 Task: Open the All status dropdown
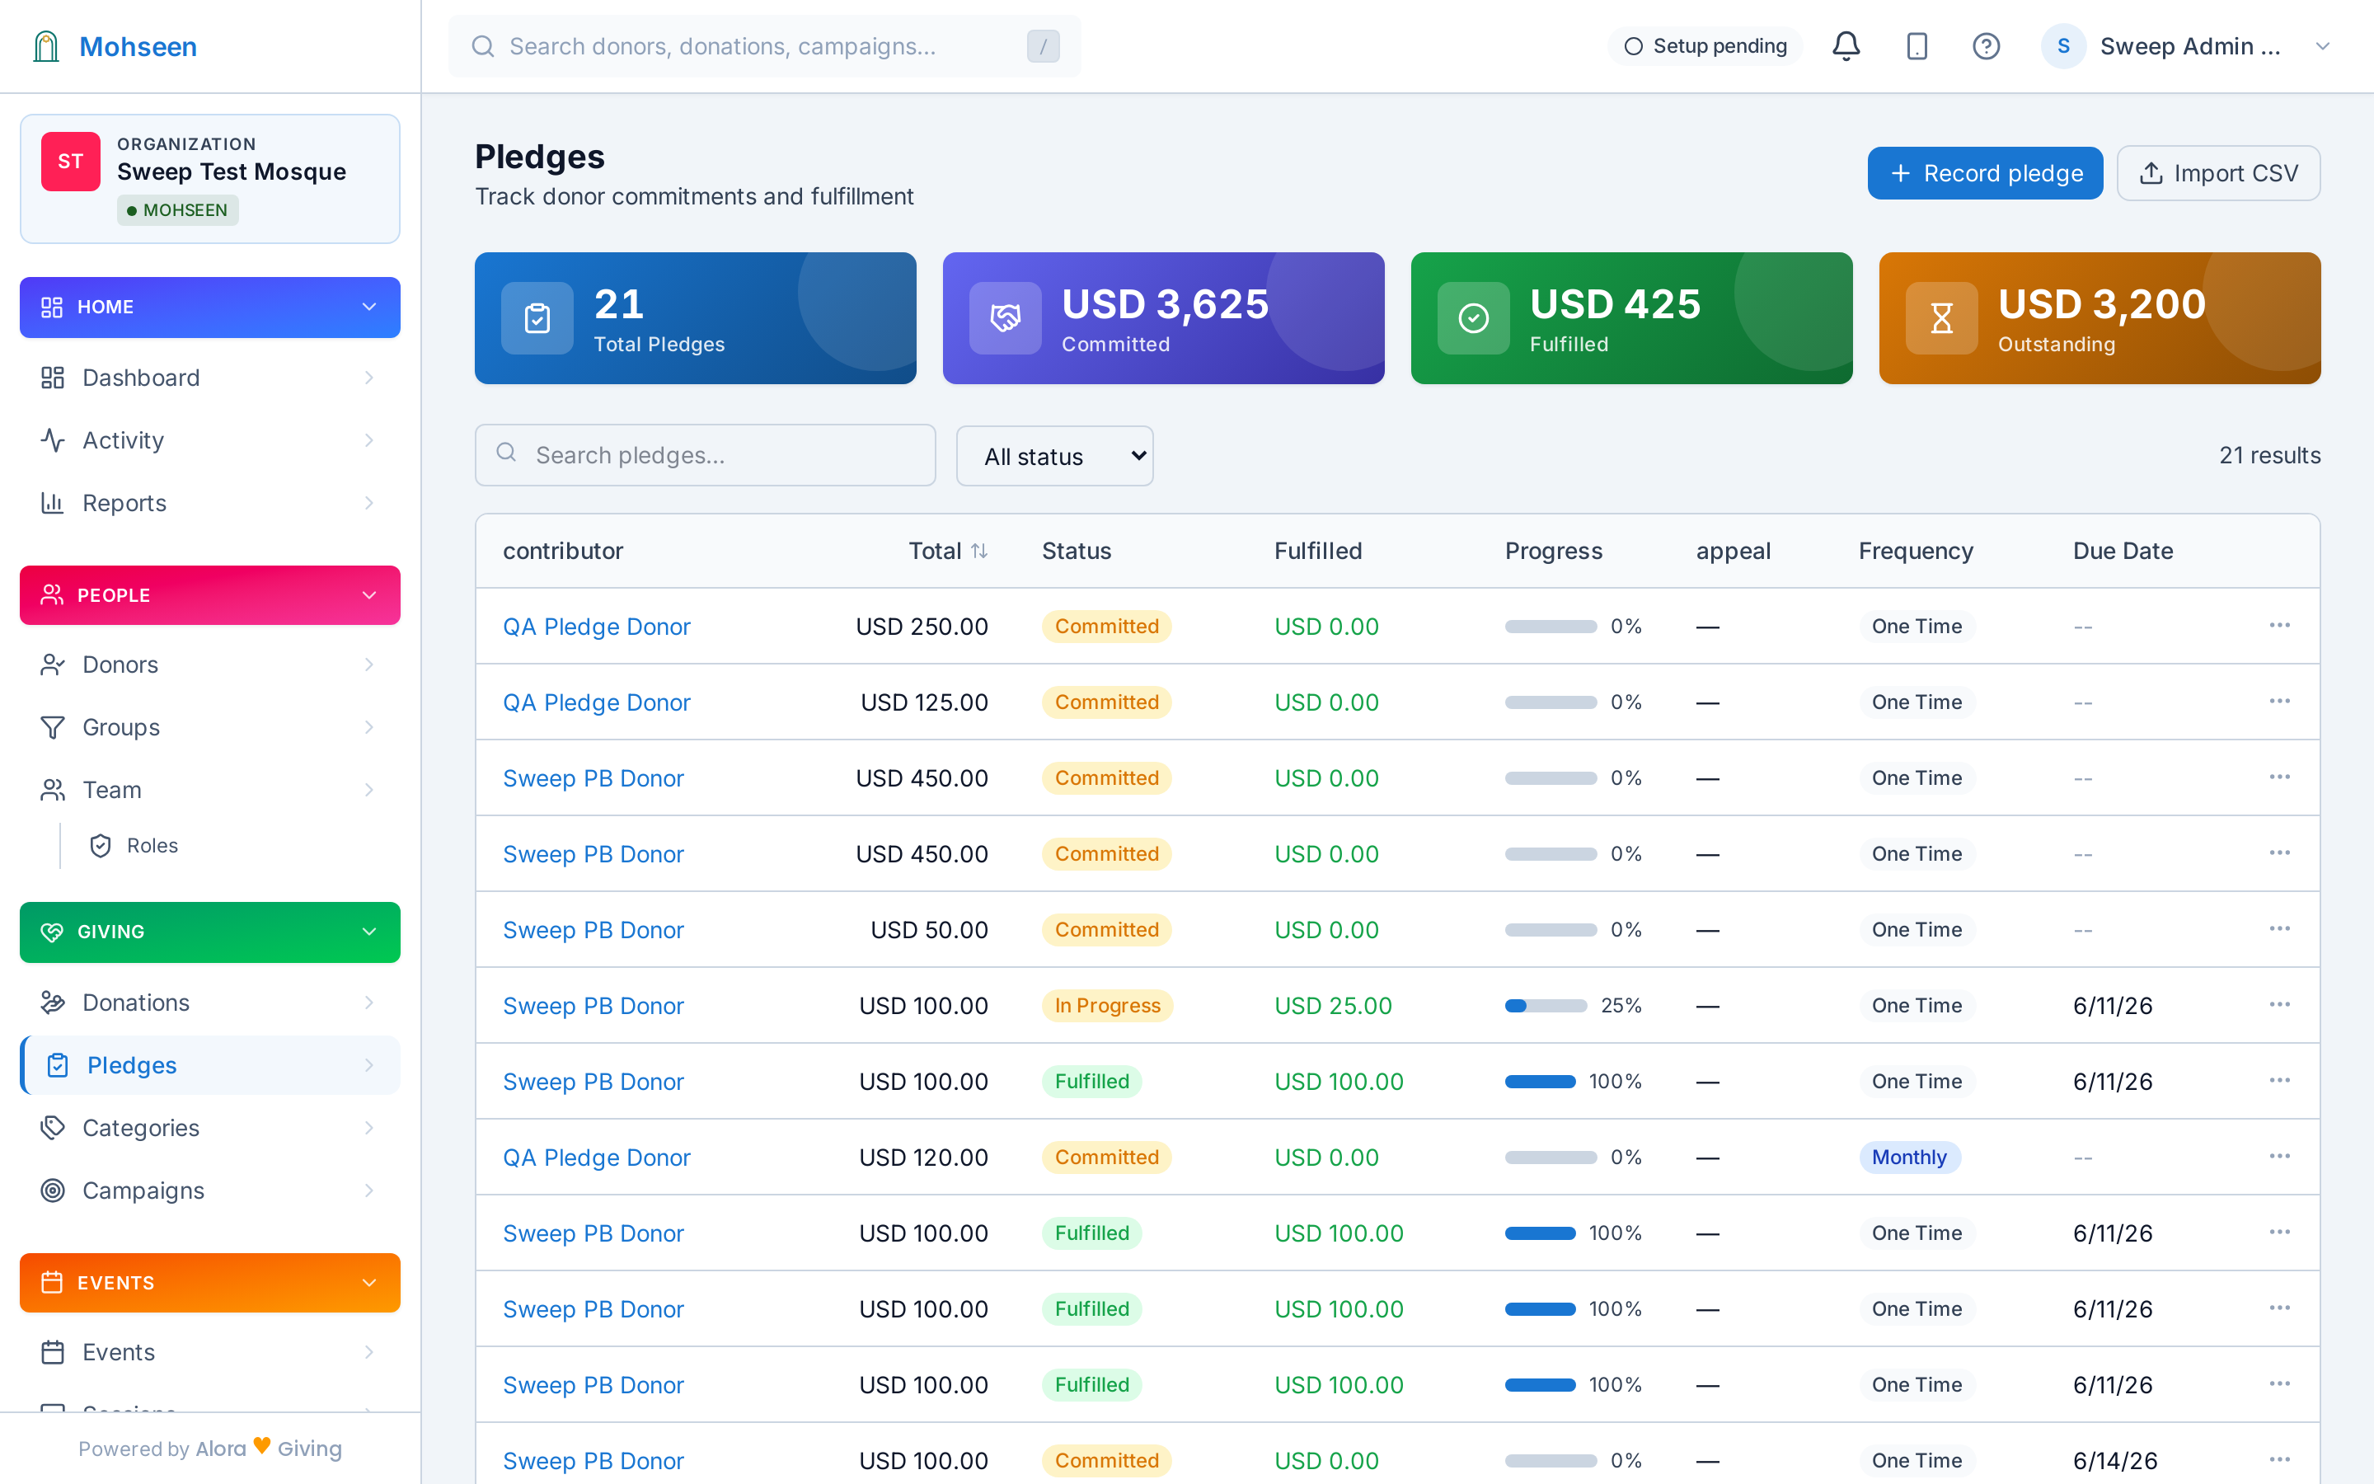(1054, 457)
